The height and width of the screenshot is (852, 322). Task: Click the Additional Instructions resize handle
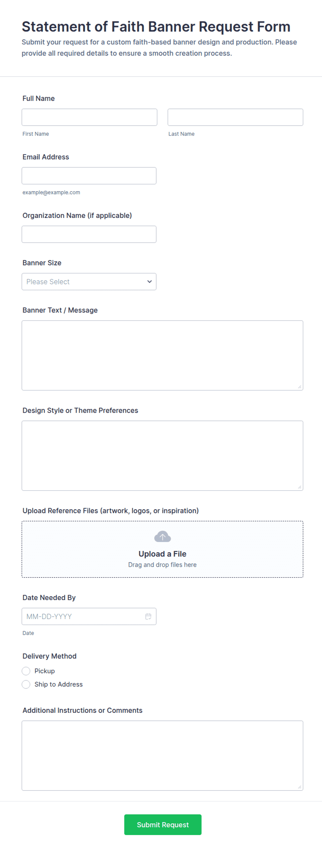click(299, 787)
